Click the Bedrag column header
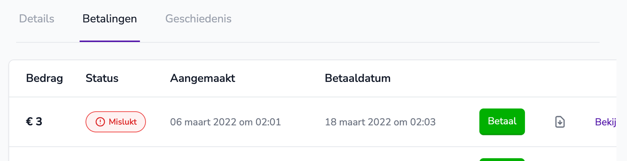The image size is (627, 161). [44, 78]
